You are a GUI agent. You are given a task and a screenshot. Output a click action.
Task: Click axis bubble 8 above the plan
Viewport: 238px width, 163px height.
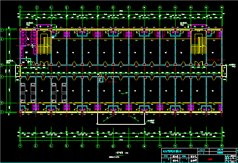[113, 7]
